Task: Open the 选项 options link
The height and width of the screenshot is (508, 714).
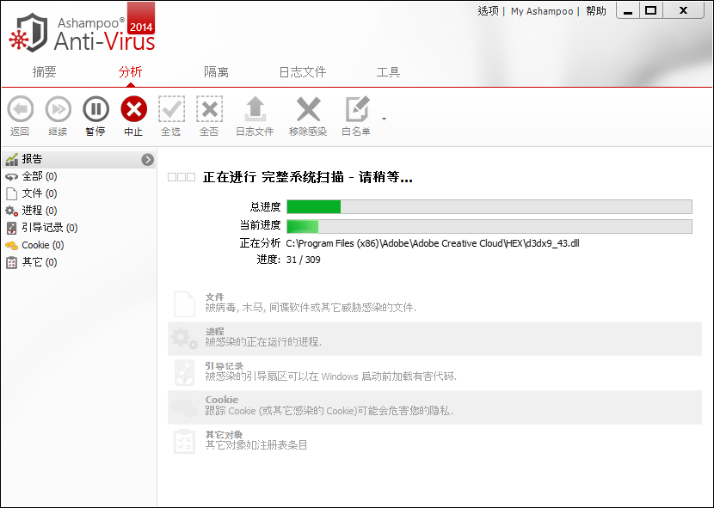Action: pos(488,11)
